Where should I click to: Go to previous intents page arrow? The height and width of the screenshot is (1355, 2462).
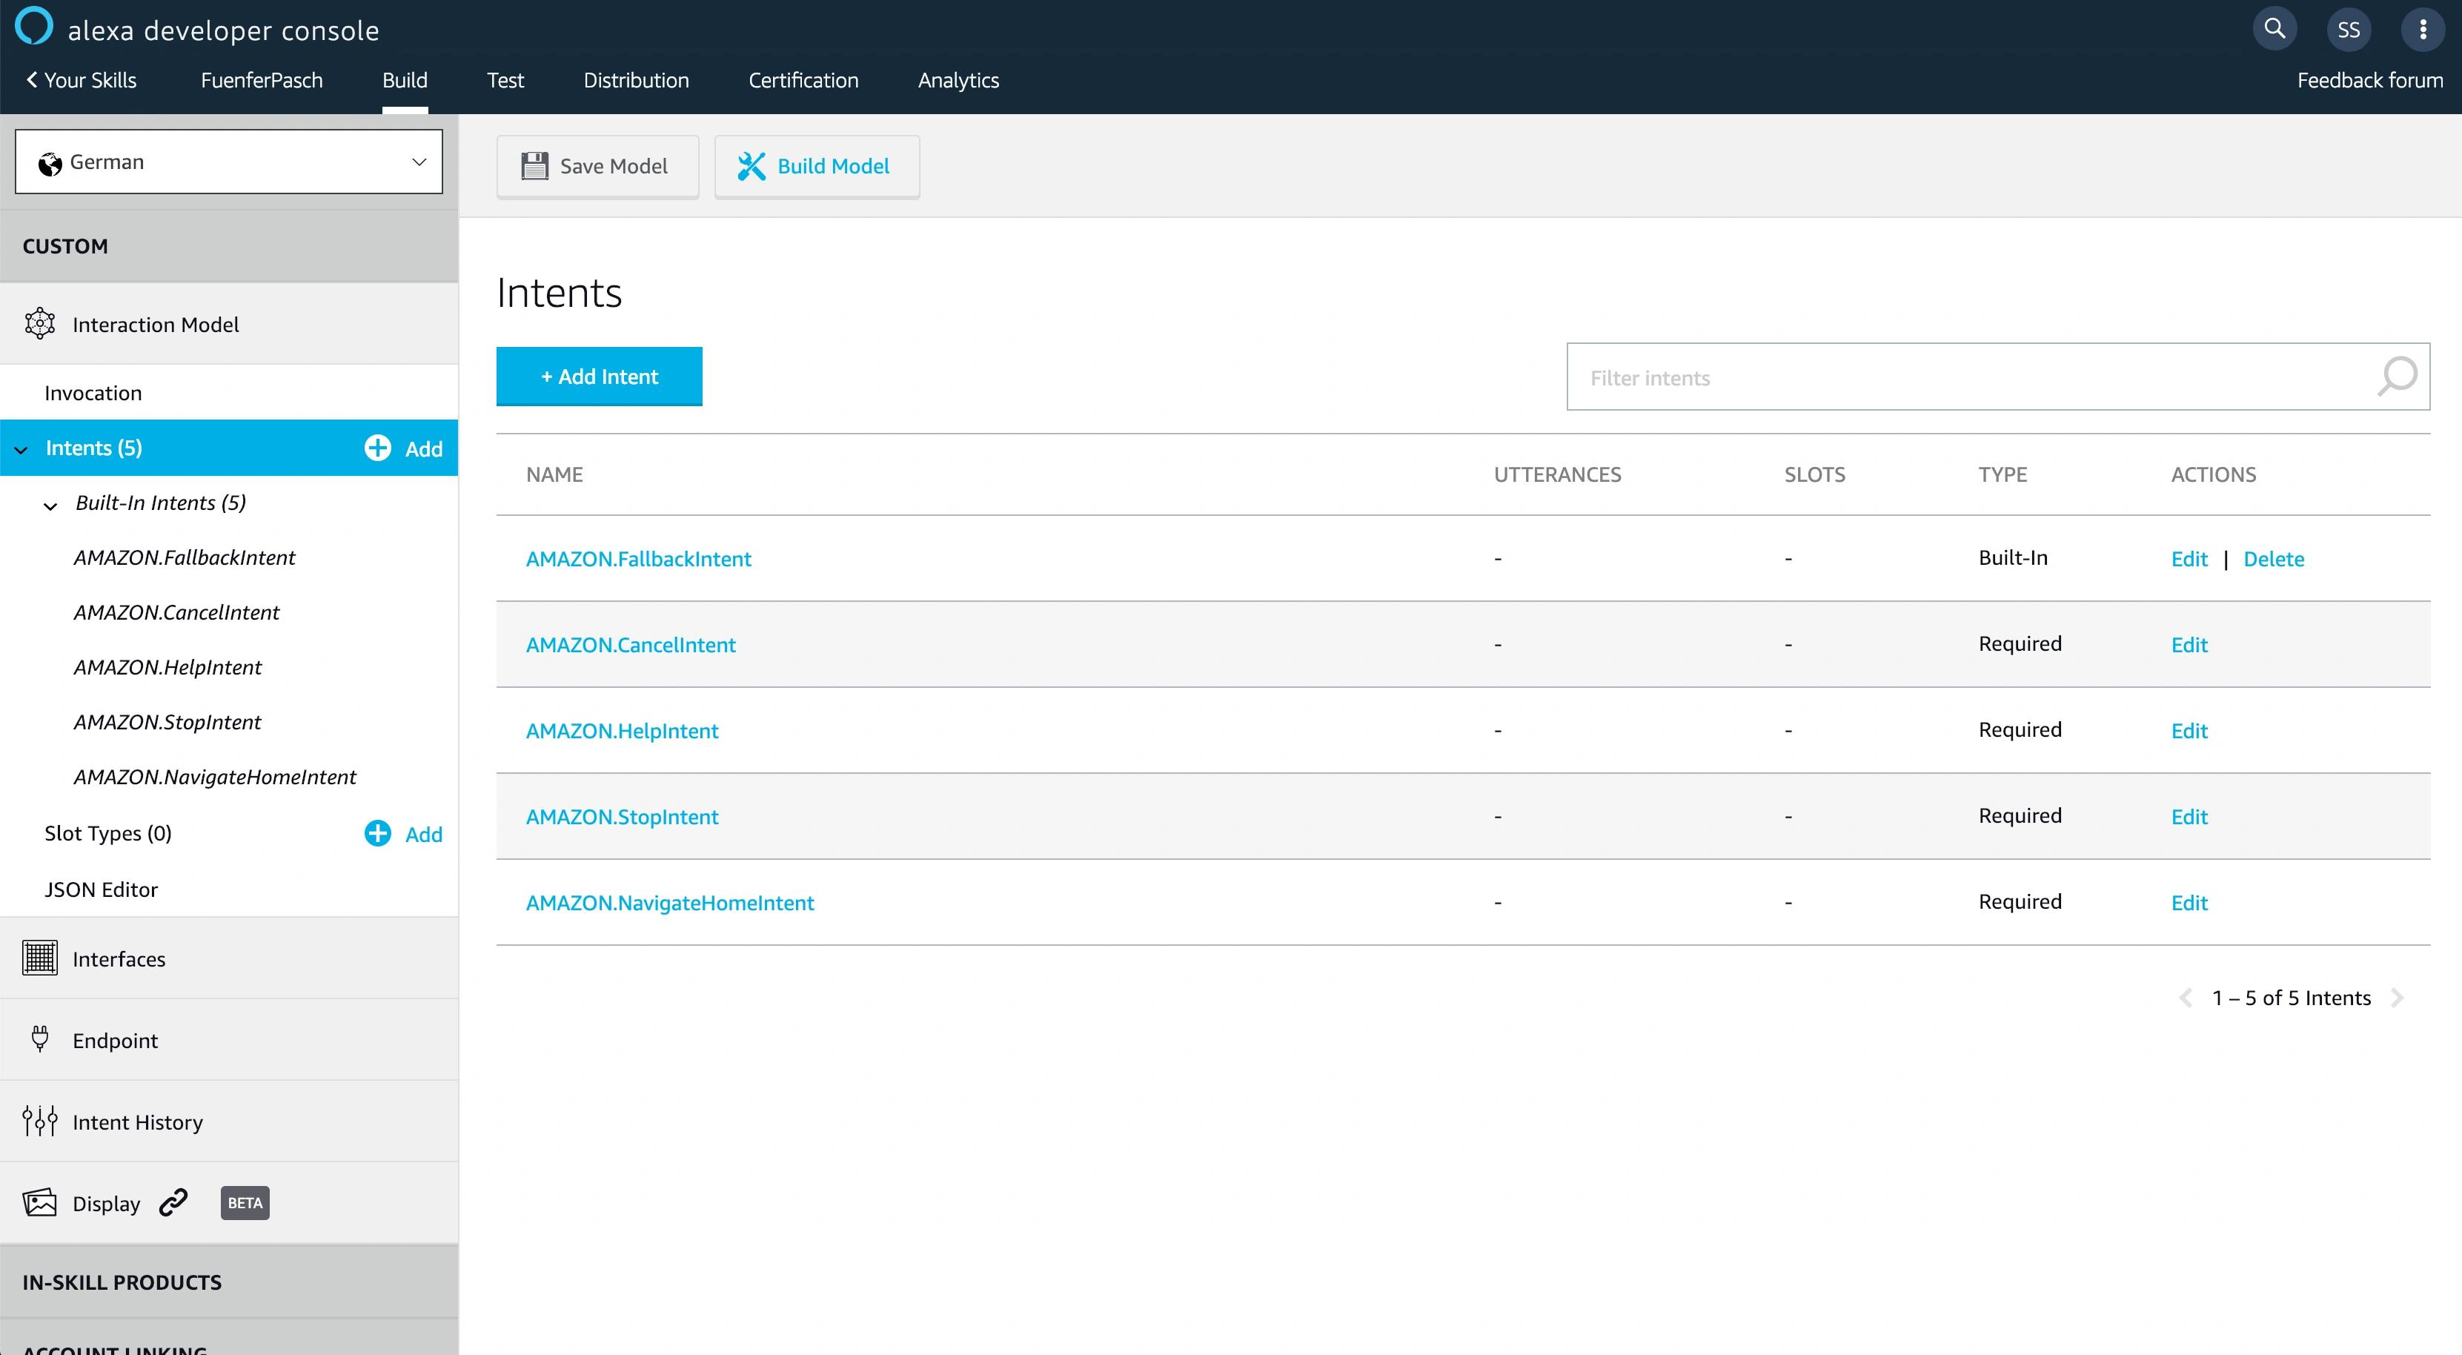click(2186, 998)
